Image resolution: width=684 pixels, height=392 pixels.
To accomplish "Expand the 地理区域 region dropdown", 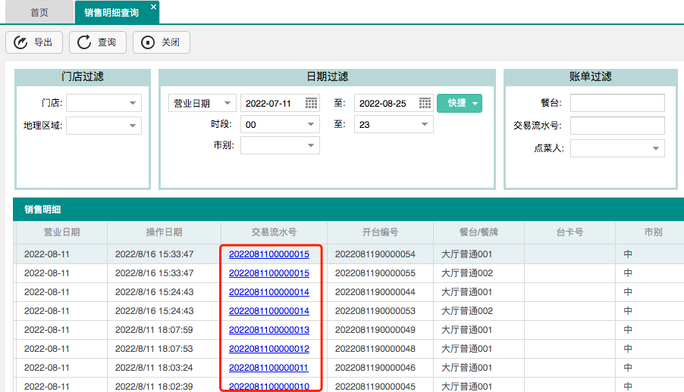I will tap(133, 126).
